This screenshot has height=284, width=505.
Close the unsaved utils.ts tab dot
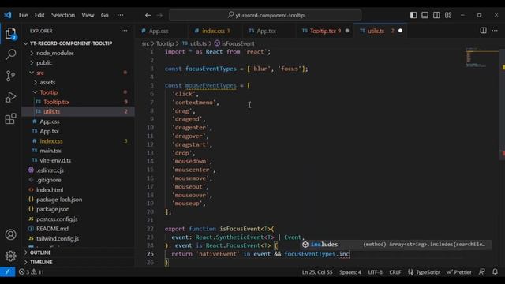tap(400, 31)
